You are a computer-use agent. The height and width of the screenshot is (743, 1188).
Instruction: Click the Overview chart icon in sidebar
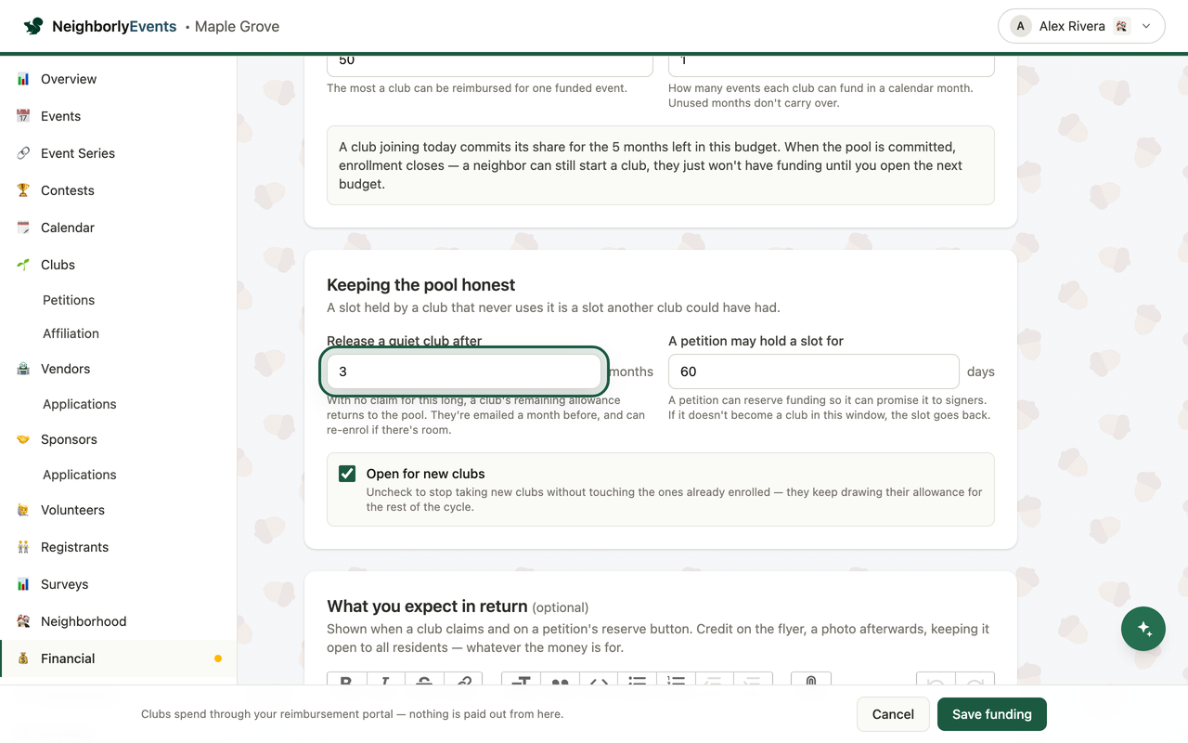pyautogui.click(x=23, y=79)
